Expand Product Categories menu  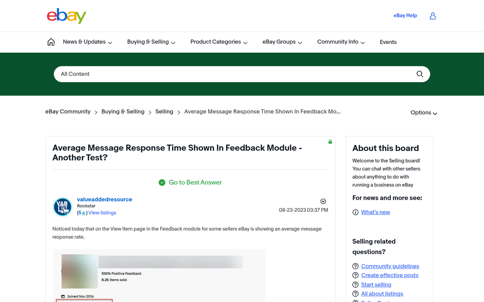point(219,42)
